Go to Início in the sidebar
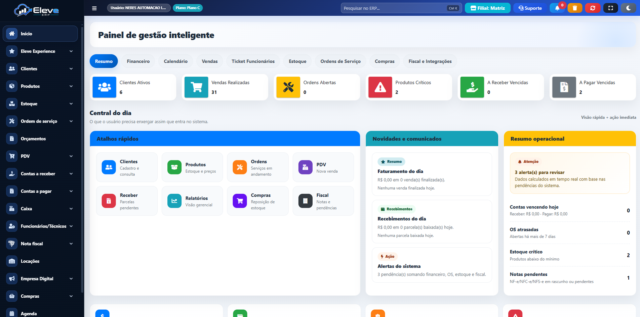 pyautogui.click(x=40, y=34)
